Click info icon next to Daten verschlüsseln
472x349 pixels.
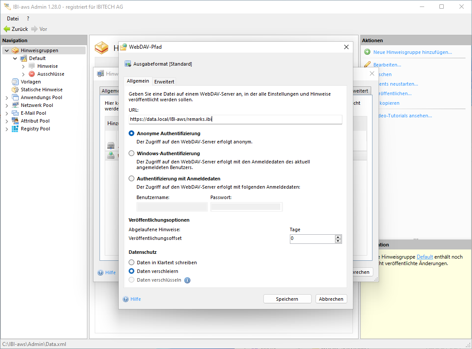pyautogui.click(x=187, y=280)
